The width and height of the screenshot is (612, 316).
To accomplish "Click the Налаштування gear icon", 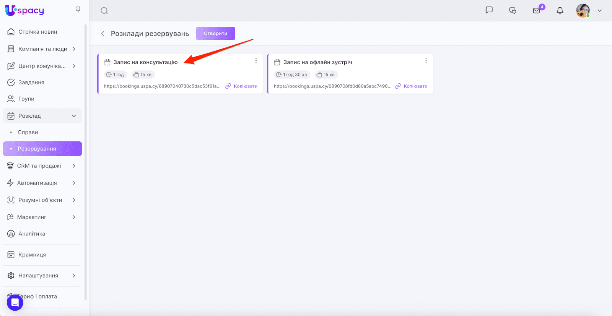I will [x=11, y=275].
